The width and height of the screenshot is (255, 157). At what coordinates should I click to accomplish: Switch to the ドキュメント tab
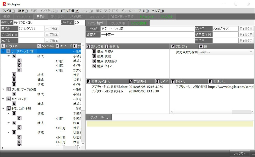pyautogui.click(x=147, y=17)
